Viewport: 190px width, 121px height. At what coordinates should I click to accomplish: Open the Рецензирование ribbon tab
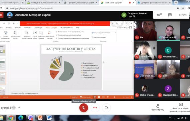click(67, 28)
